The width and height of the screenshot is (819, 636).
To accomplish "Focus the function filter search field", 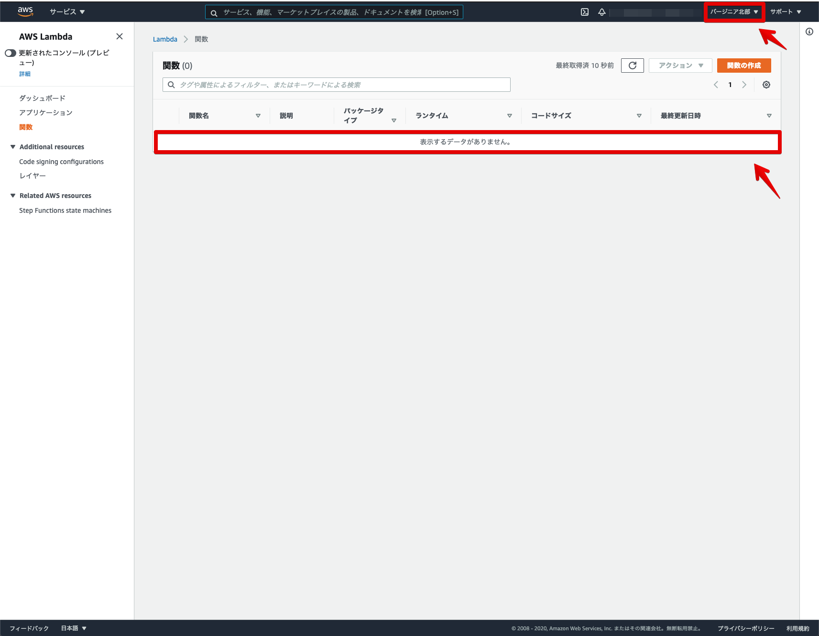I will click(337, 85).
